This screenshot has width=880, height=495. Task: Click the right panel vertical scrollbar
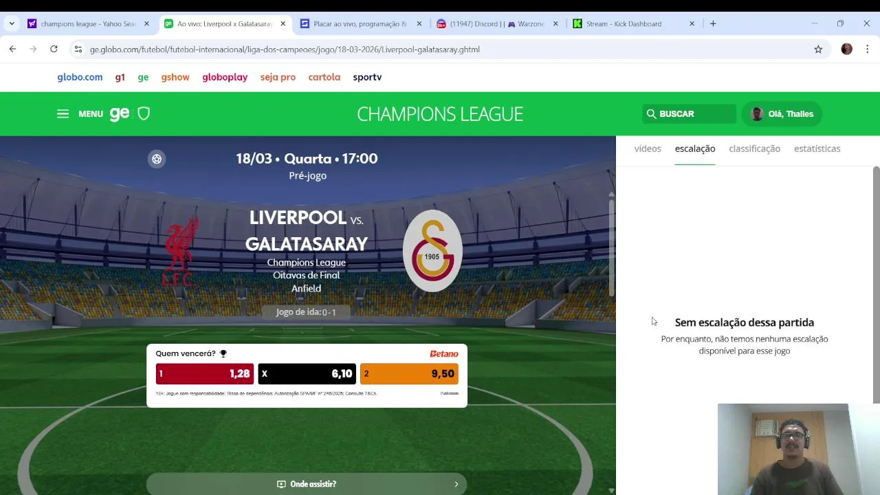pyautogui.click(x=876, y=285)
